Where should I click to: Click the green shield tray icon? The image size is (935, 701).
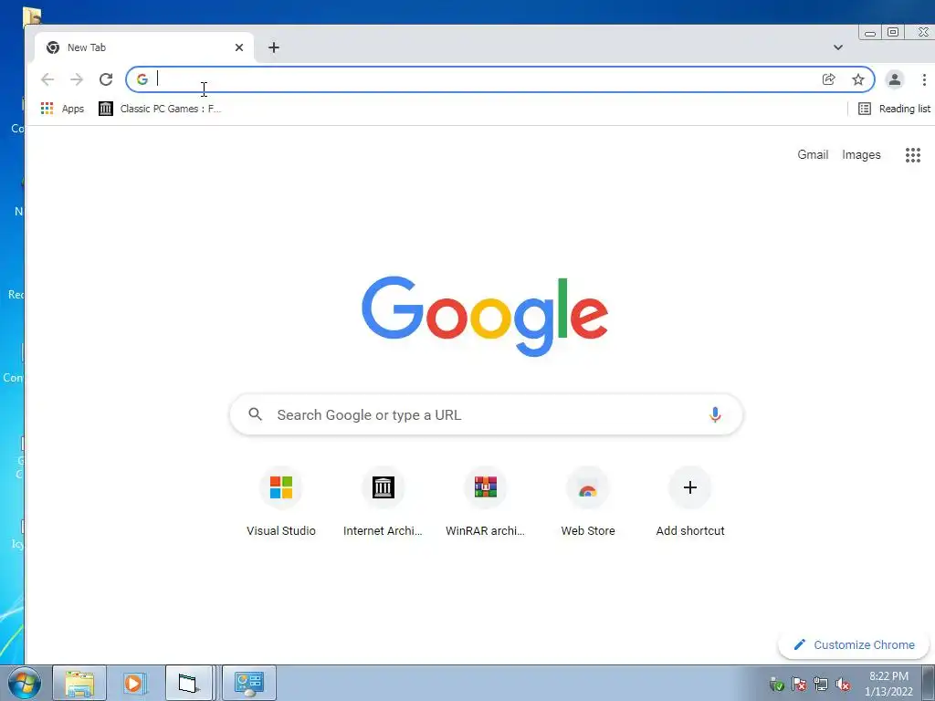[x=776, y=684]
